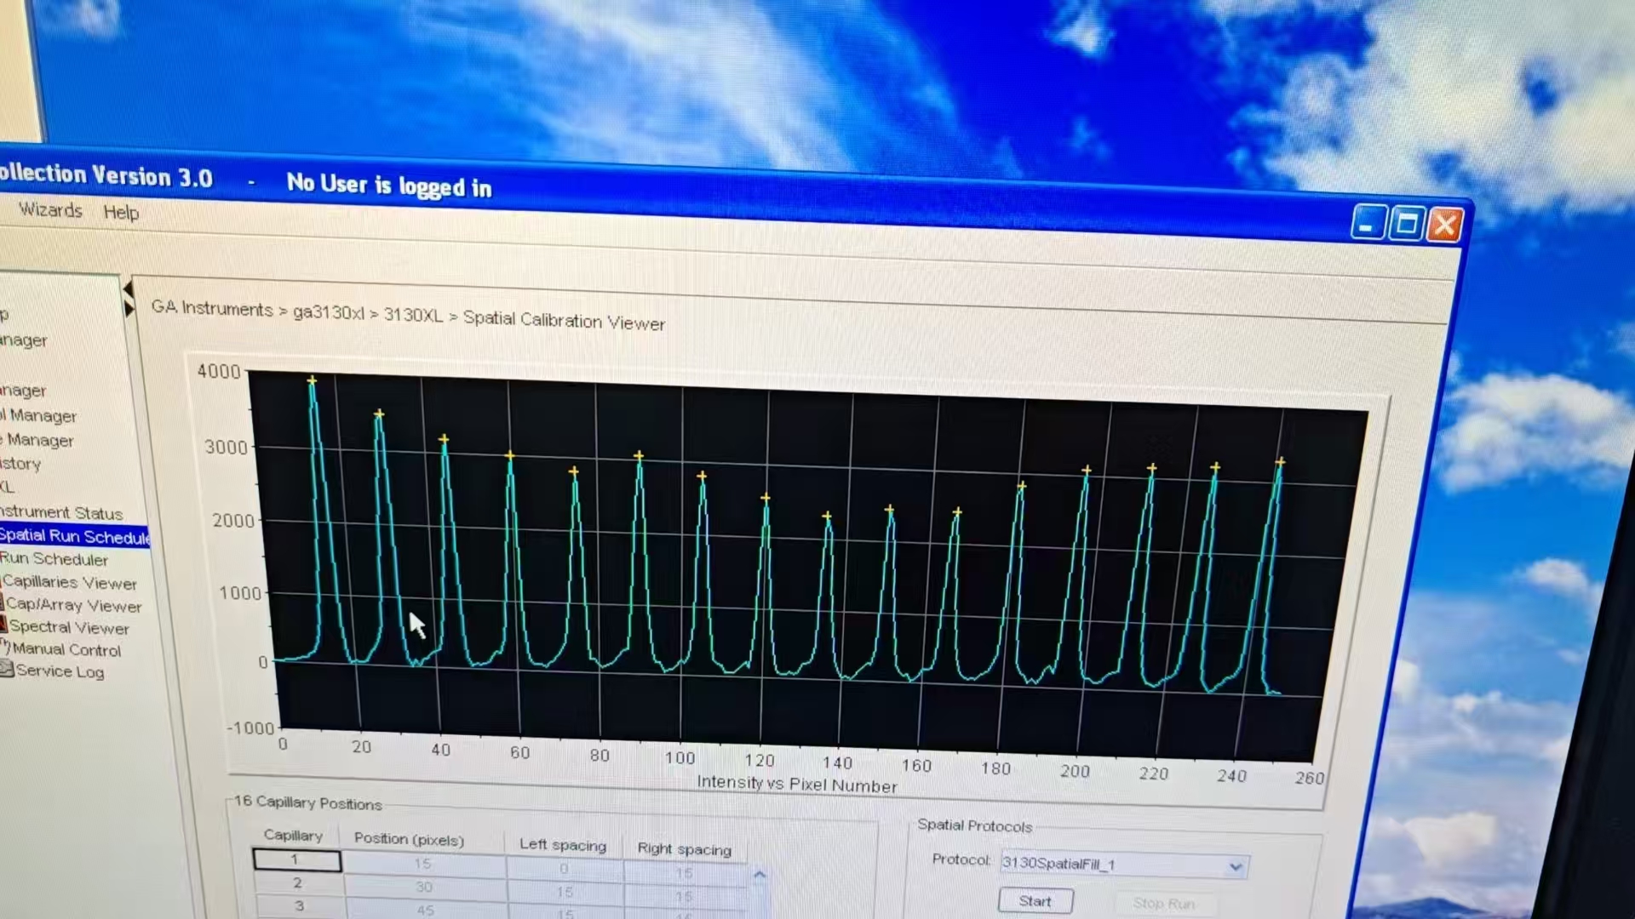This screenshot has height=919, width=1635.
Task: Select capillary row 2 in table
Action: 298,883
